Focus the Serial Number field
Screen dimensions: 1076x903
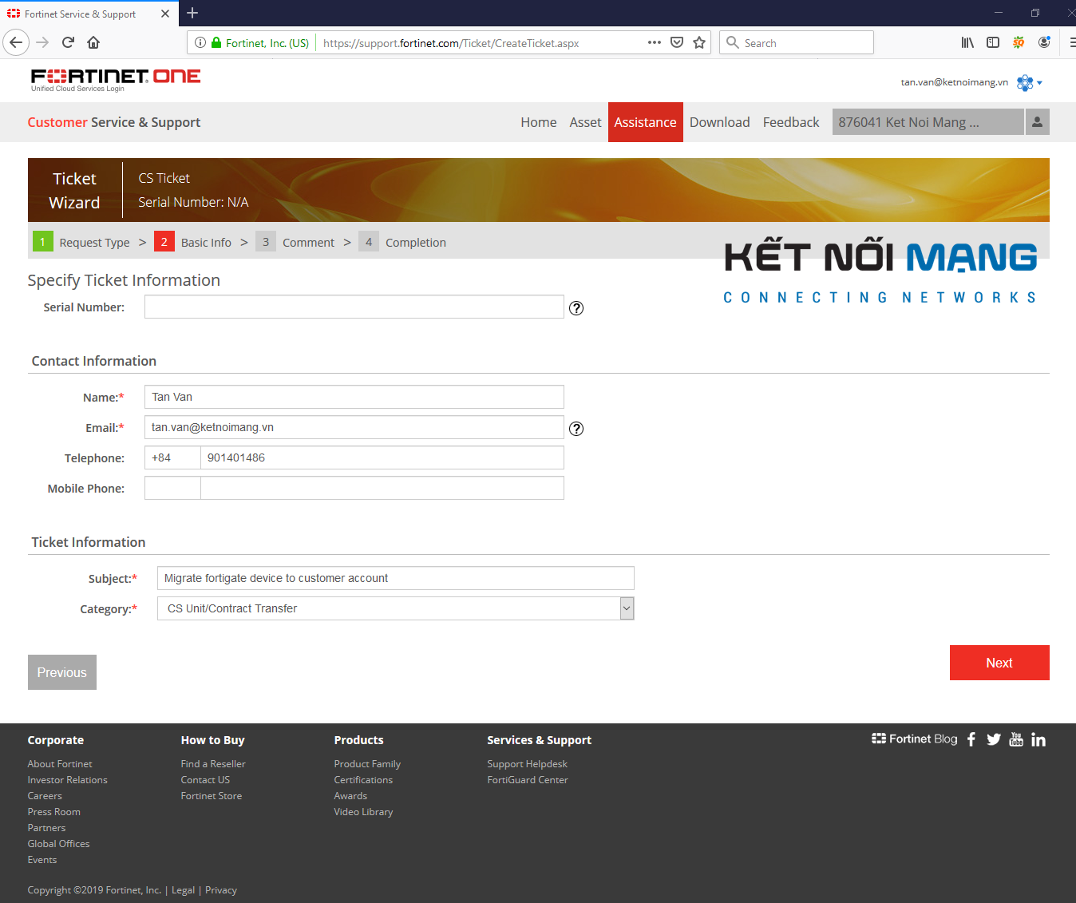(354, 307)
